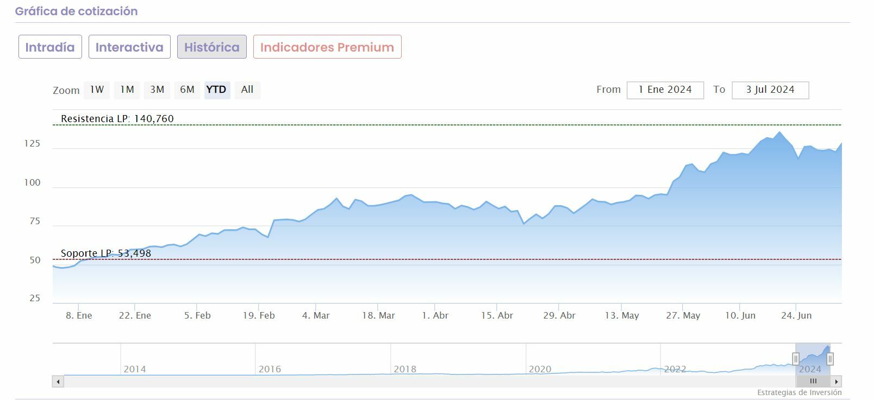The width and height of the screenshot is (874, 400).
Task: Click the 2018 area in the navigator timeline
Action: tap(404, 369)
